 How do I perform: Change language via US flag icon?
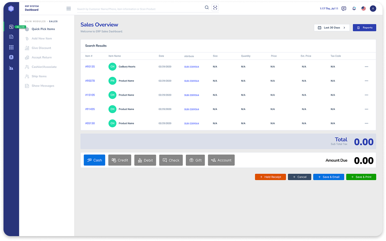pyautogui.click(x=364, y=9)
